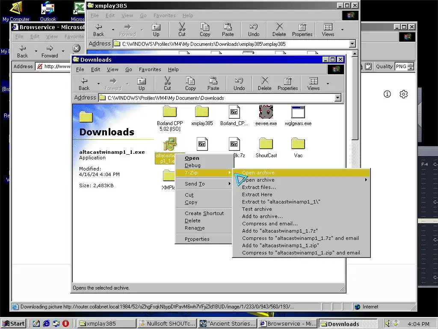Choose Compress and email... entry
Screen dimensions: 438x329
(302, 224)
